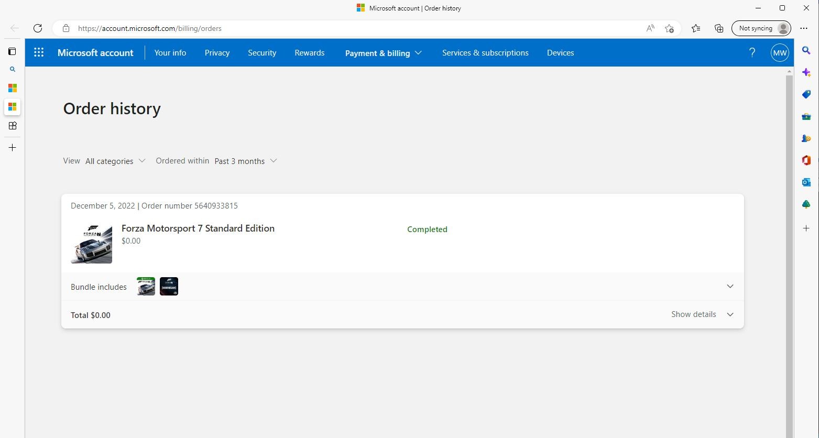Open Read aloud in address bar

pyautogui.click(x=650, y=28)
